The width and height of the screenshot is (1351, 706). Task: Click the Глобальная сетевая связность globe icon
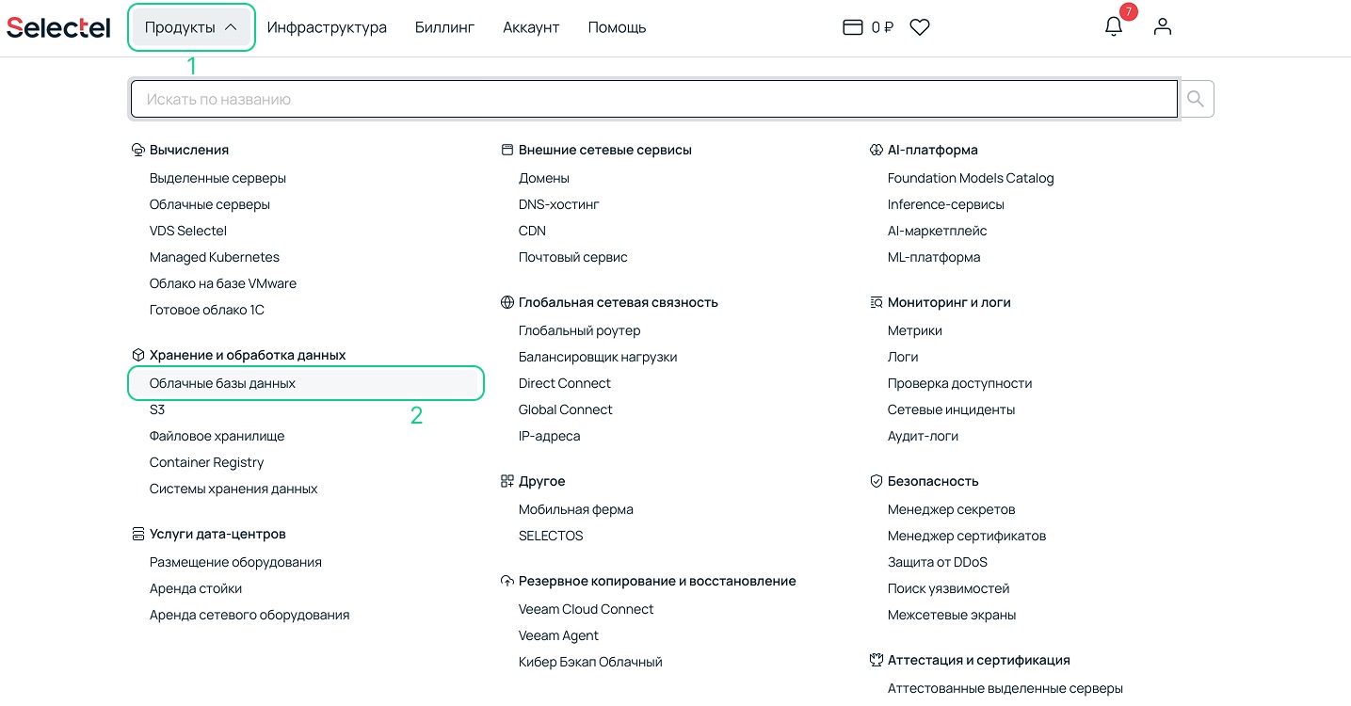pyautogui.click(x=507, y=302)
